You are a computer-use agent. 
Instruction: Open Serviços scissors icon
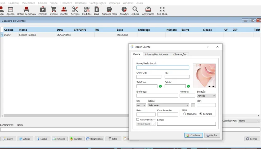coord(75,10)
